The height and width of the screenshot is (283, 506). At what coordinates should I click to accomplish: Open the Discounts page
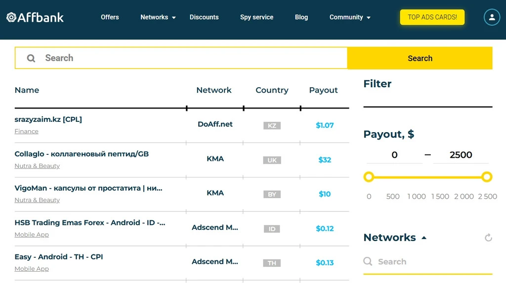click(x=204, y=17)
